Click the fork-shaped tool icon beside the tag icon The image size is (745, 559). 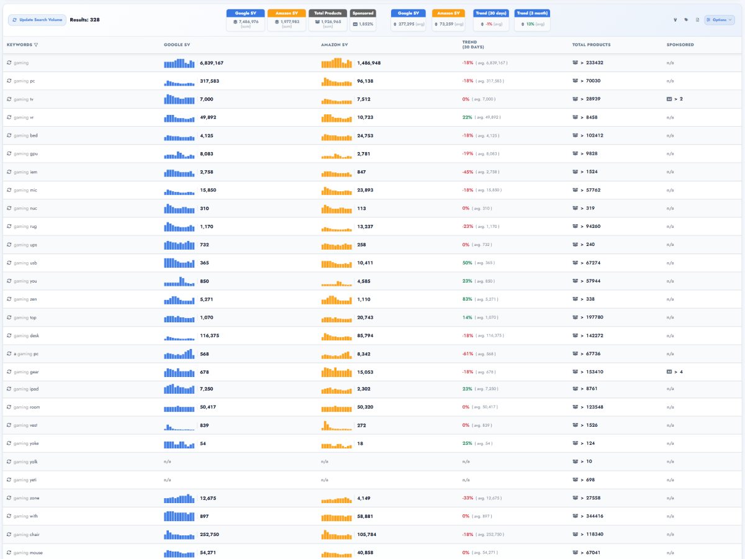(675, 20)
